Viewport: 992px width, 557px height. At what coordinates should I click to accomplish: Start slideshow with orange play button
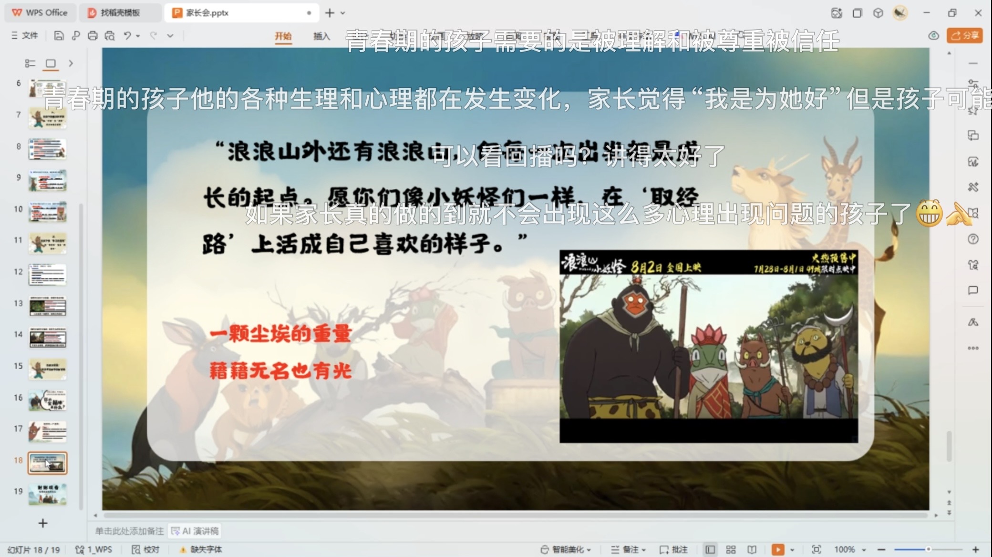(x=778, y=550)
